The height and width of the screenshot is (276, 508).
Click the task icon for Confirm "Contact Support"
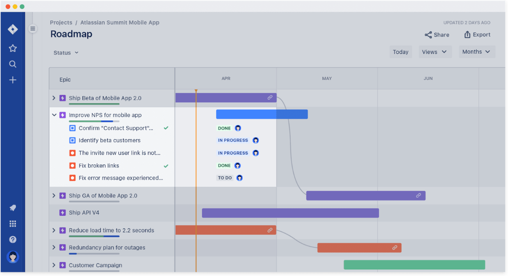(73, 128)
